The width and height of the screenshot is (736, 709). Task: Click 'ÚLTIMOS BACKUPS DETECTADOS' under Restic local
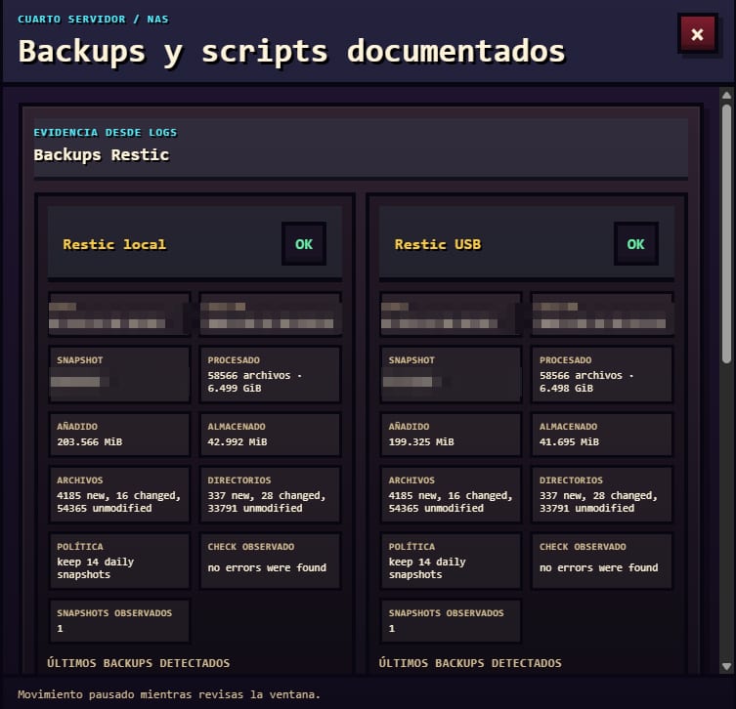[x=139, y=663]
